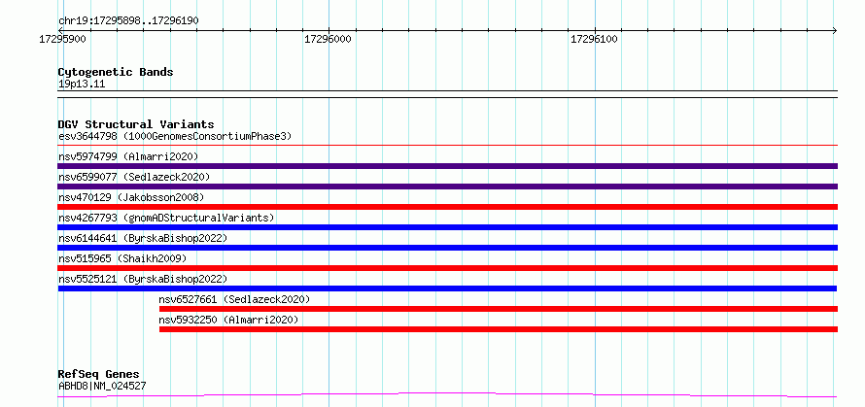This screenshot has width=865, height=407.
Task: Open nsv6599077 (Sedlazeck2020) label
Action: [134, 177]
